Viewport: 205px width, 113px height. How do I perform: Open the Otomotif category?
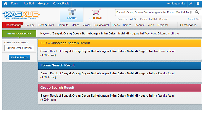pyautogui.click(x=139, y=25)
